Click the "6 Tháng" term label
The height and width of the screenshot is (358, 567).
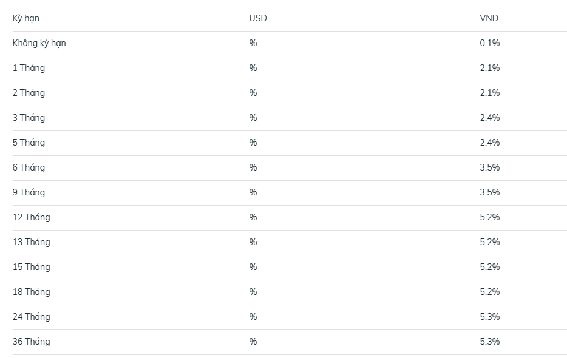pyautogui.click(x=29, y=167)
